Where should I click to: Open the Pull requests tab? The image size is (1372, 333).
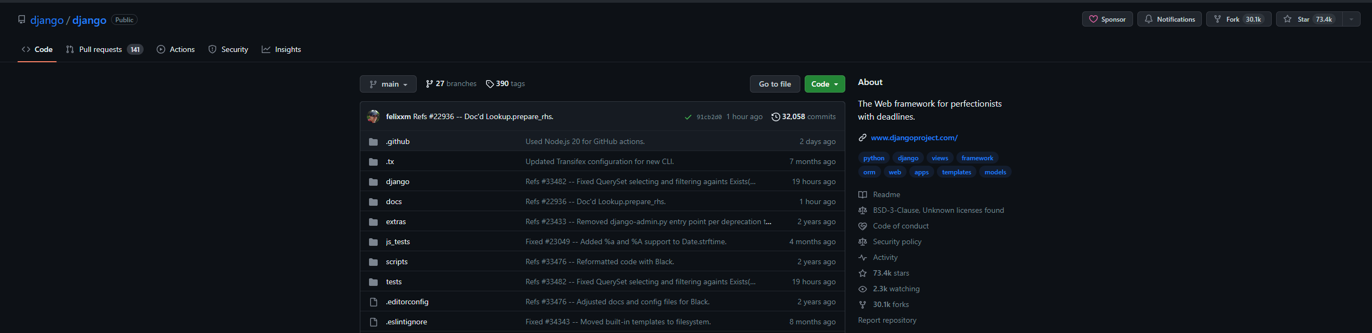click(x=104, y=49)
